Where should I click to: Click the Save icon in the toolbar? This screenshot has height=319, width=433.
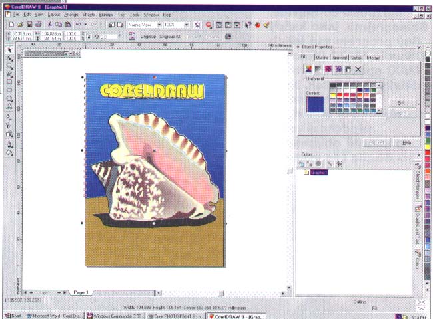tap(29, 25)
